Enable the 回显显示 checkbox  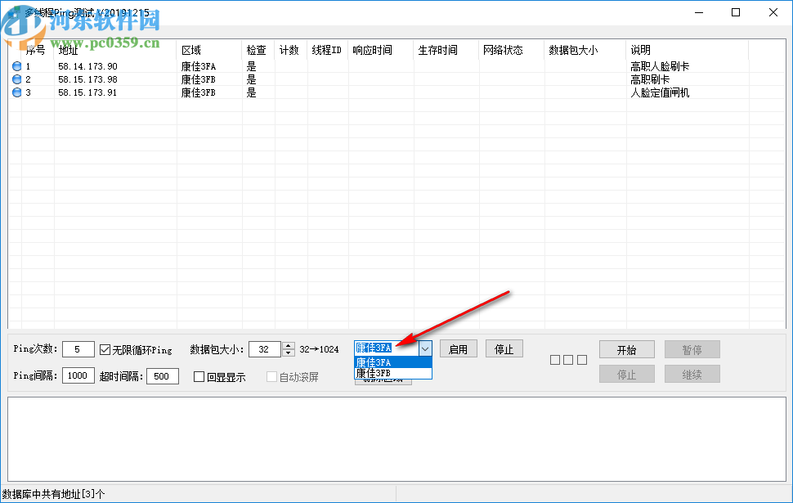(198, 376)
